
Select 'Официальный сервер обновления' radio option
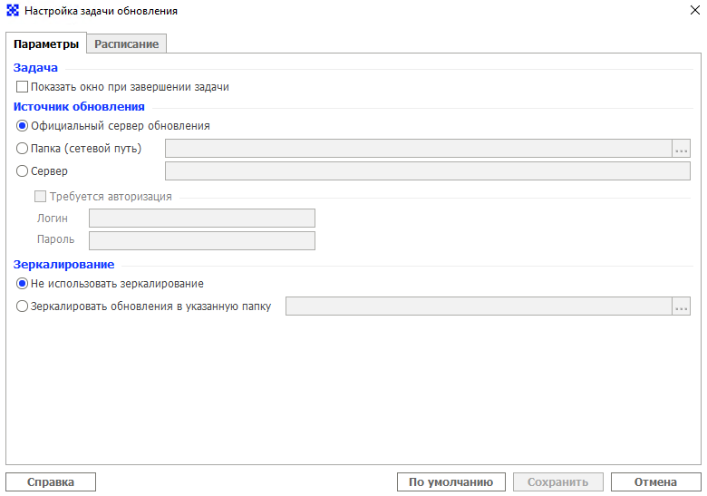[x=22, y=126]
